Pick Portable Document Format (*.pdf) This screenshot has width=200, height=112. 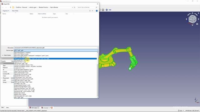coord(23,79)
